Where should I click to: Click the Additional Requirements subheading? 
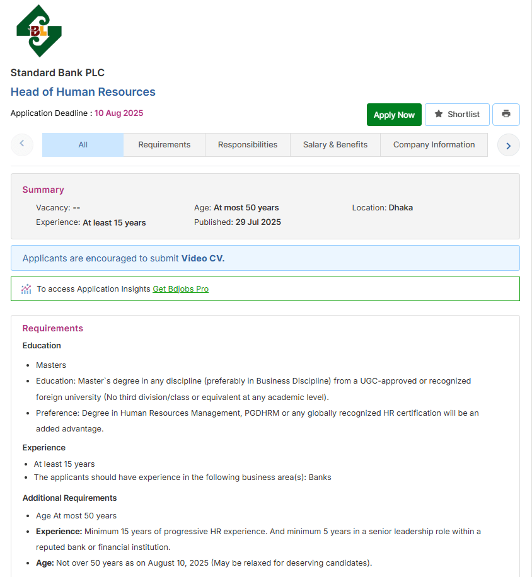click(x=69, y=498)
